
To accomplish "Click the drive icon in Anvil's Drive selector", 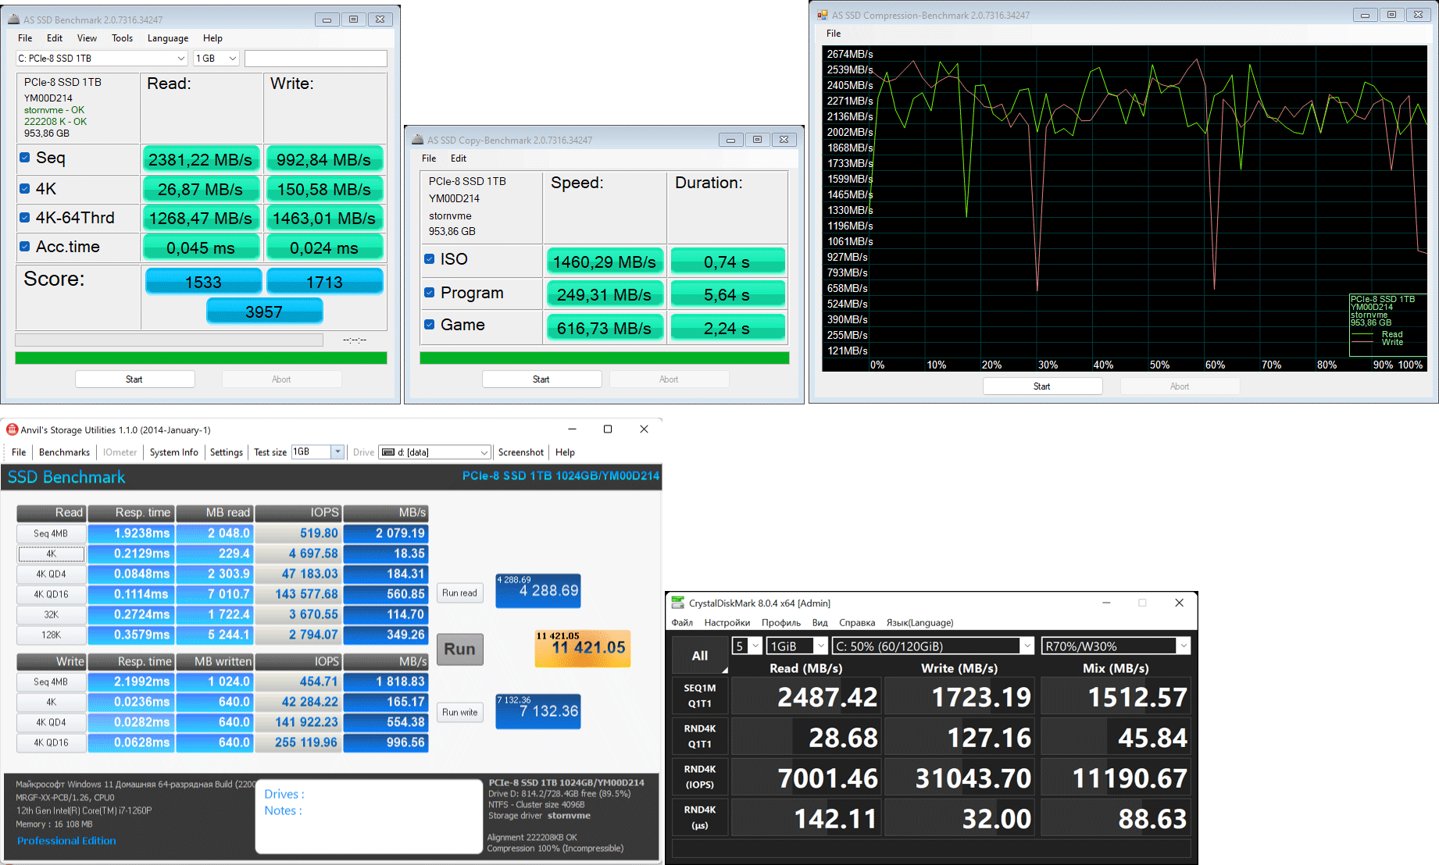I will pos(388,452).
